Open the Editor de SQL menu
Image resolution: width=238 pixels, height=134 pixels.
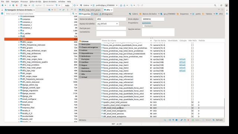[x=35, y=1]
